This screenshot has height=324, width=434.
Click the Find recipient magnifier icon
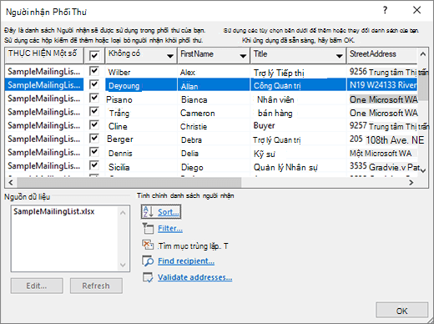point(148,261)
